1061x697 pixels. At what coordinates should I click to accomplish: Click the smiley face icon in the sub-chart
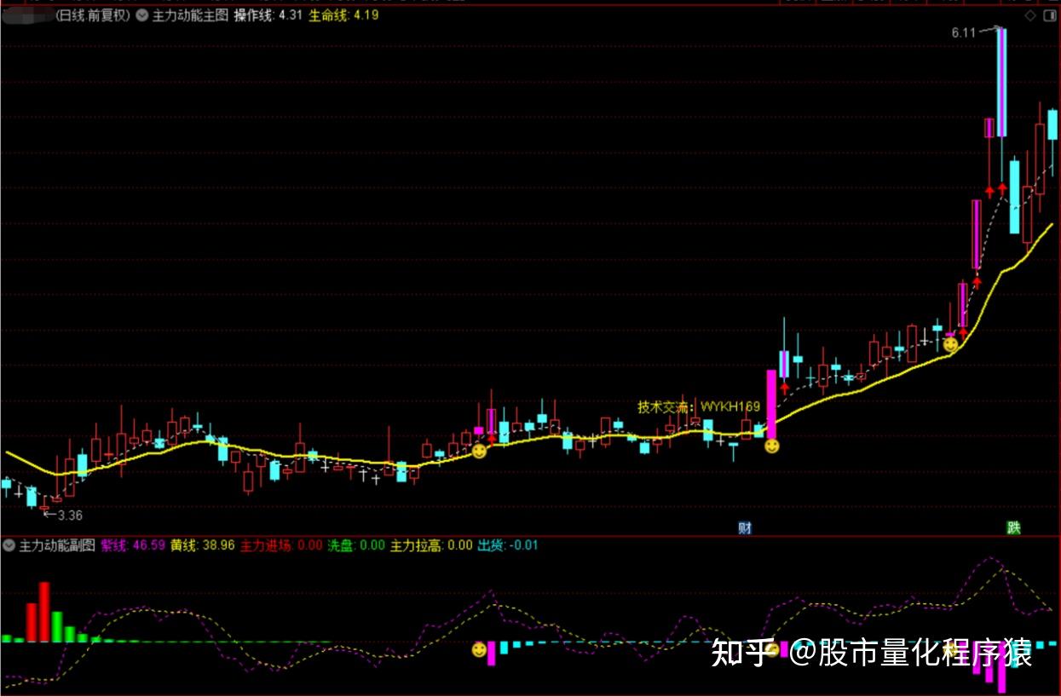point(479,650)
